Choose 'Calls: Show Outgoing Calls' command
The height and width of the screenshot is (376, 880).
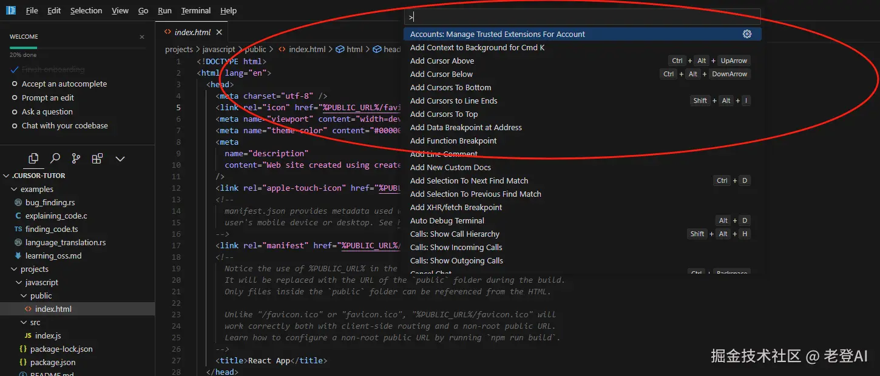pos(583,260)
